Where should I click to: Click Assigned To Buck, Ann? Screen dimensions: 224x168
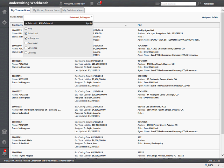92,143
